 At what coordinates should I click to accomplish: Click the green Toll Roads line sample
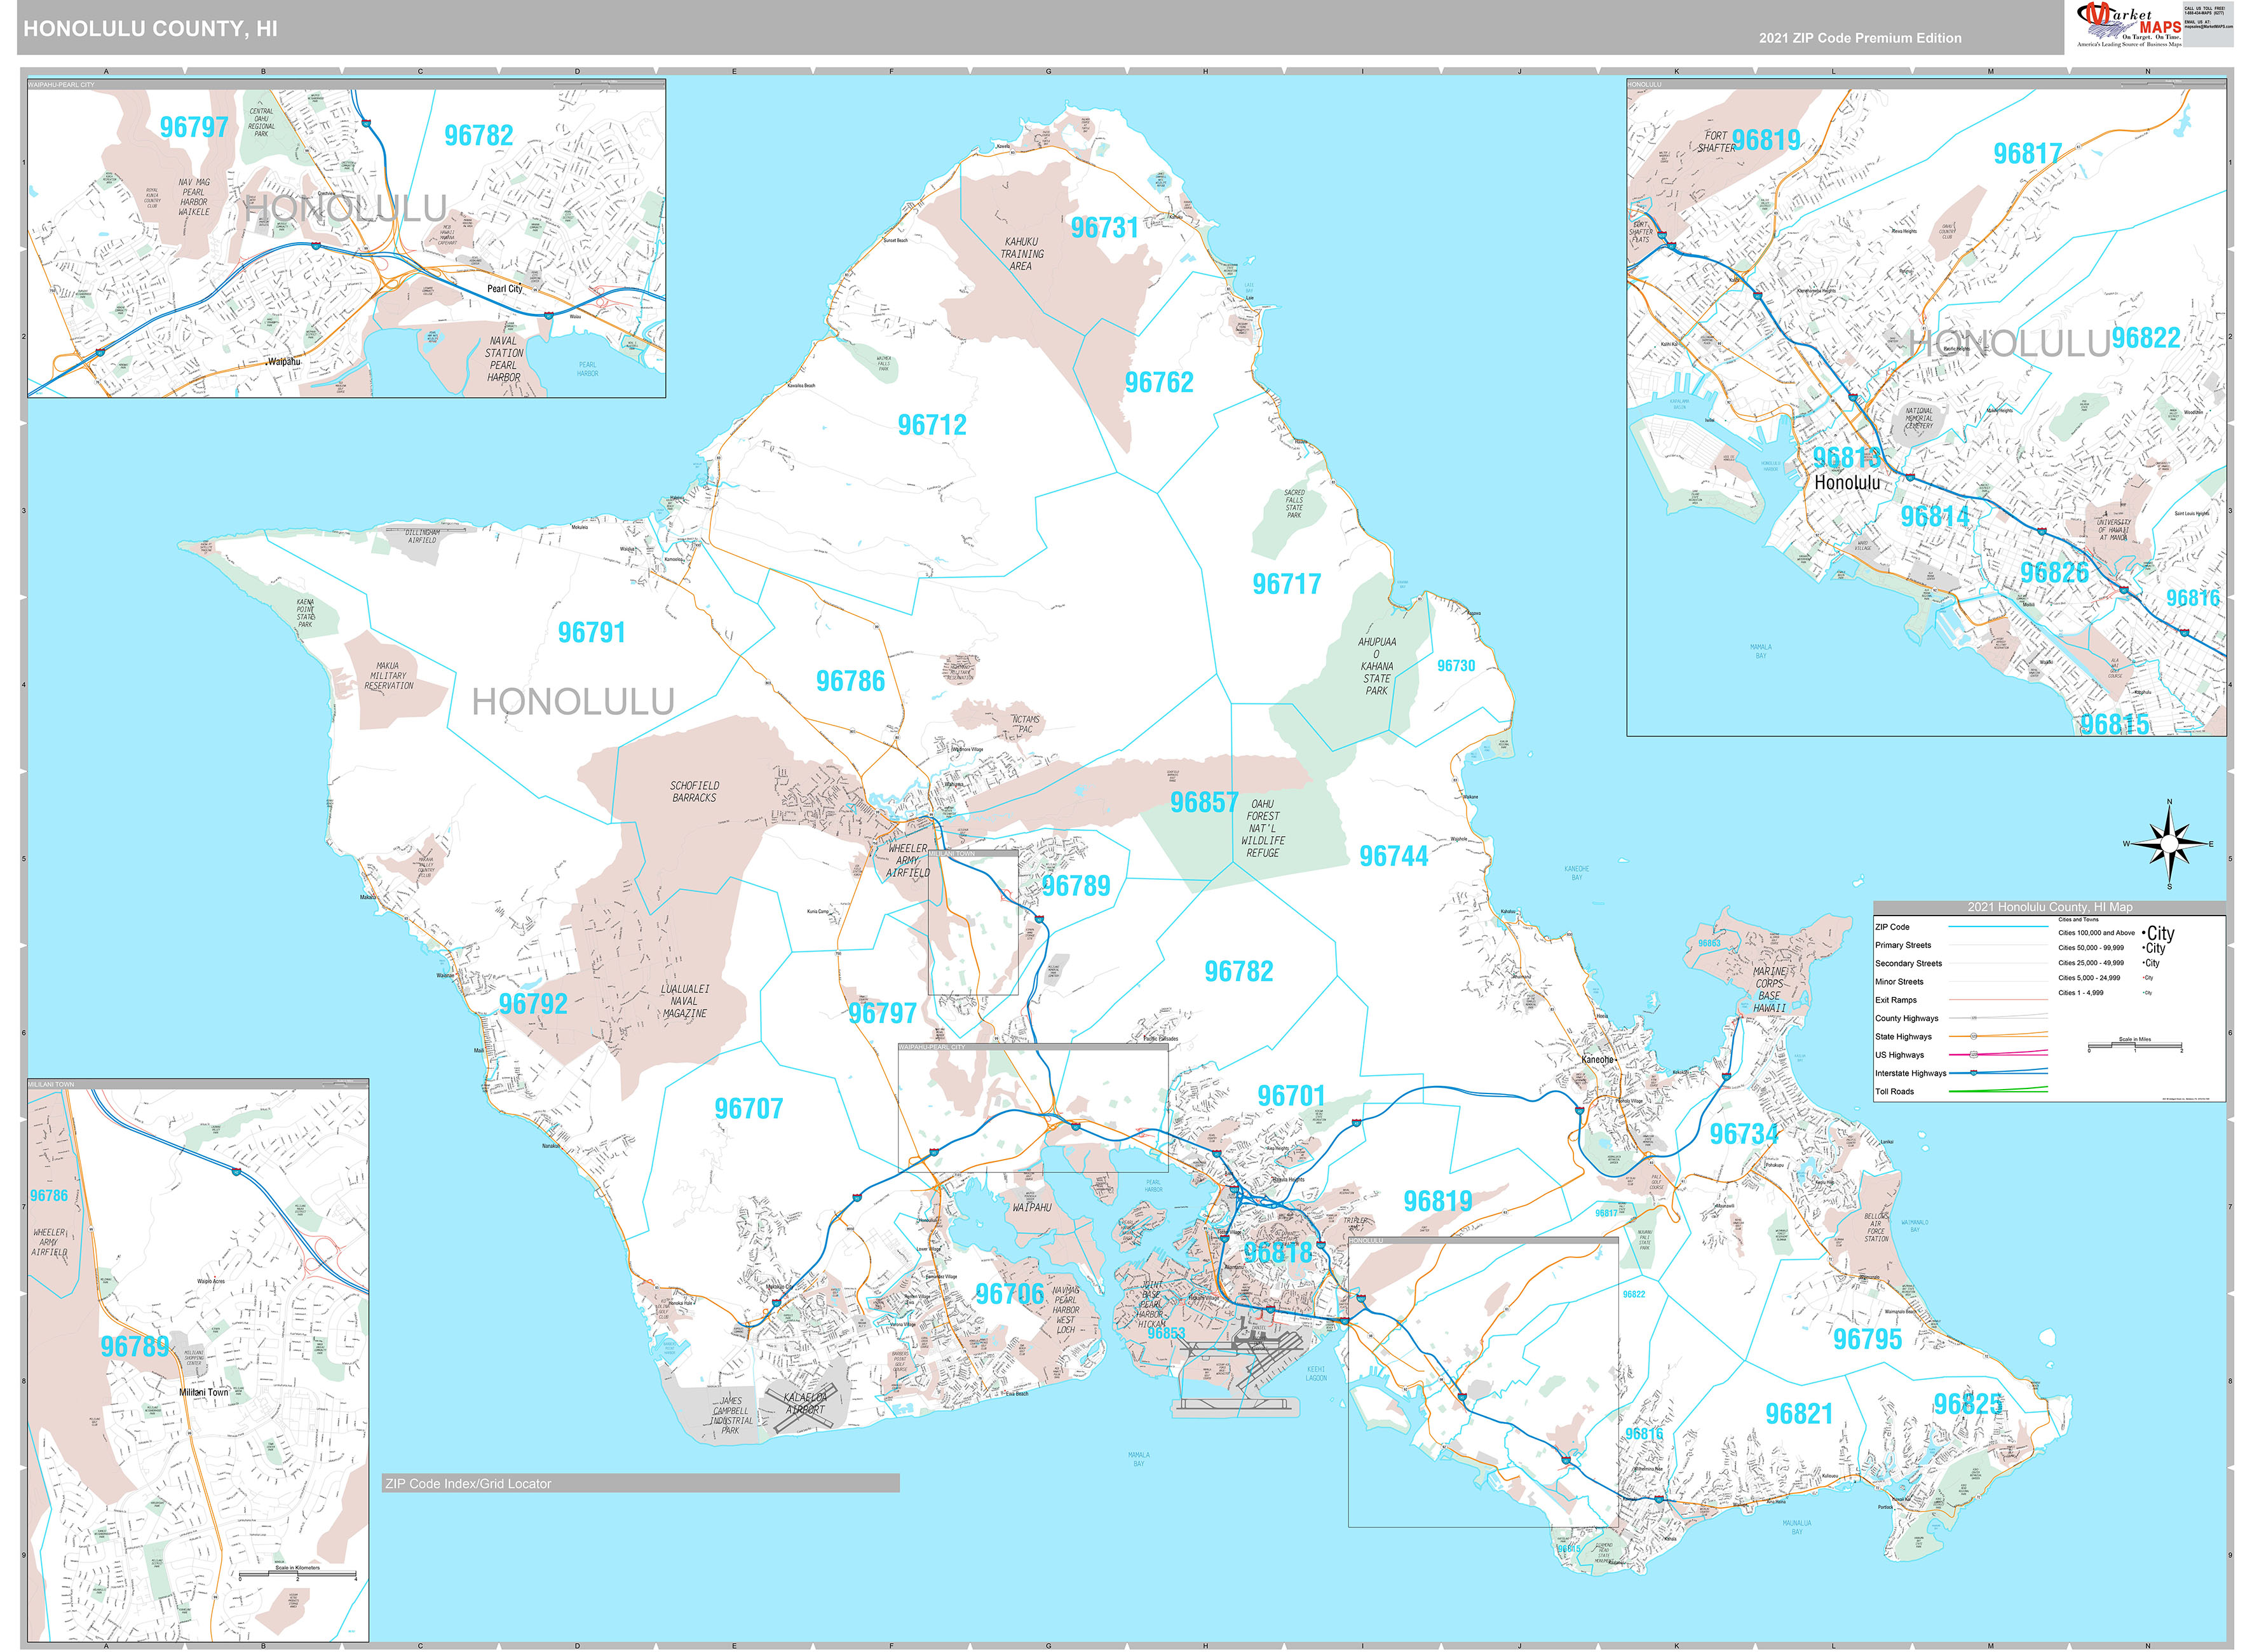[1998, 1091]
